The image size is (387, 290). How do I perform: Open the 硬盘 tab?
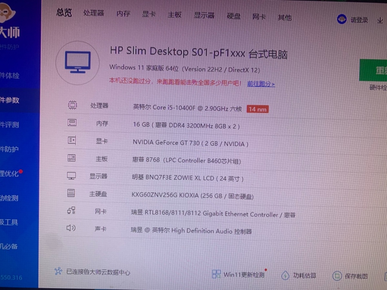point(233,16)
